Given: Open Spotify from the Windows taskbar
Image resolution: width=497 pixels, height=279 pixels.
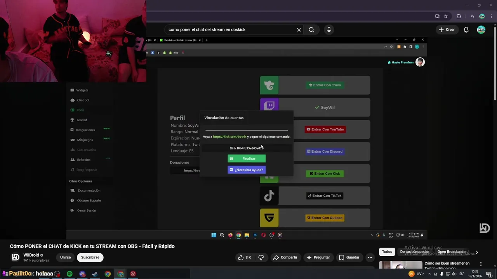Looking at the screenshot, I should pyautogui.click(x=70, y=274).
